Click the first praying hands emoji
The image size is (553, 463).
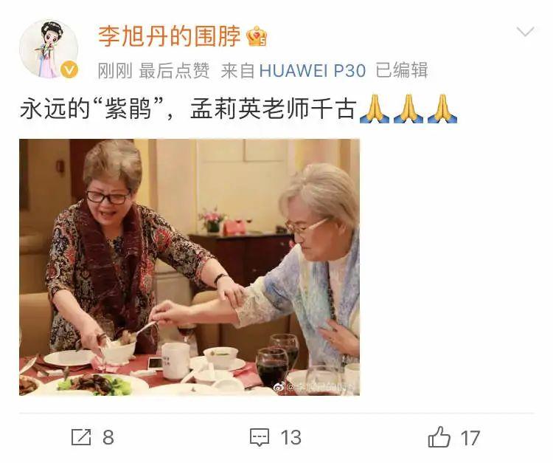point(374,109)
